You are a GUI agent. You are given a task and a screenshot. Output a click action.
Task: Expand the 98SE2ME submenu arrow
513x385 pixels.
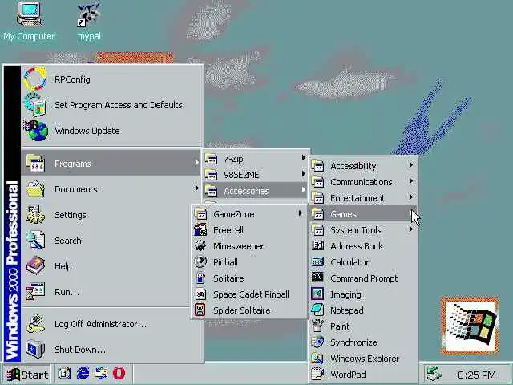303,174
